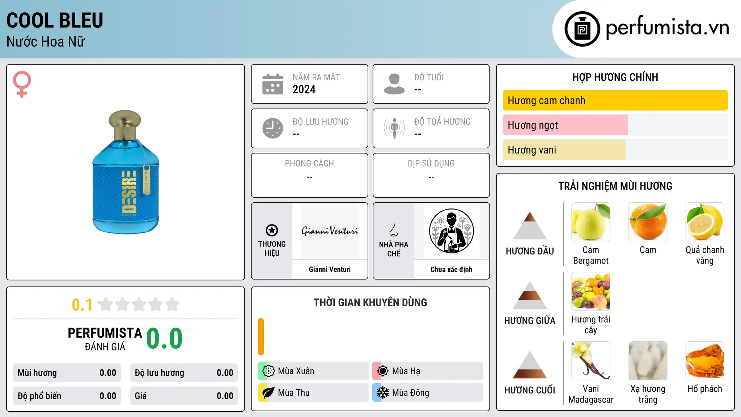Click the person icon beside Độ Tuổi
The image size is (741, 417).
pyautogui.click(x=394, y=84)
